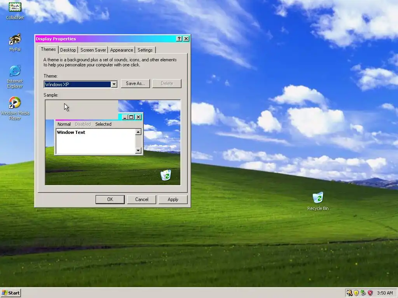Open the Start menu
Image resolution: width=398 pixels, height=298 pixels.
pyautogui.click(x=10, y=293)
